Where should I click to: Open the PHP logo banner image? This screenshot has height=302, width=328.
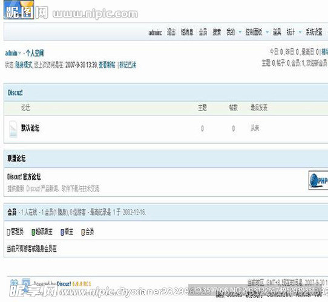(x=318, y=180)
